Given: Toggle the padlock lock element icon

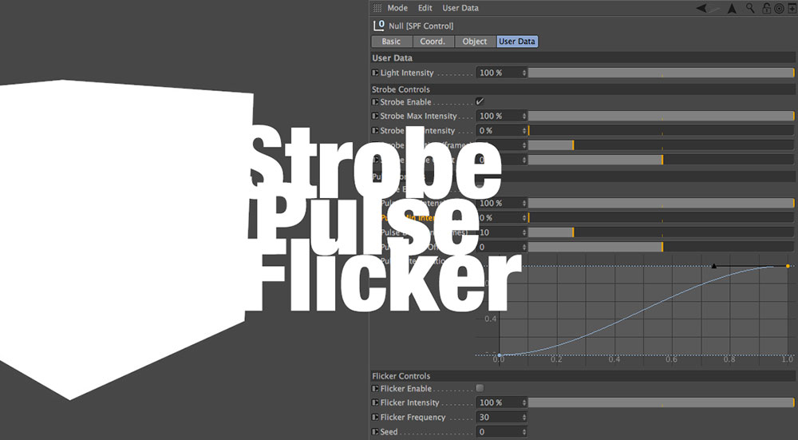Looking at the screenshot, I should [x=766, y=8].
